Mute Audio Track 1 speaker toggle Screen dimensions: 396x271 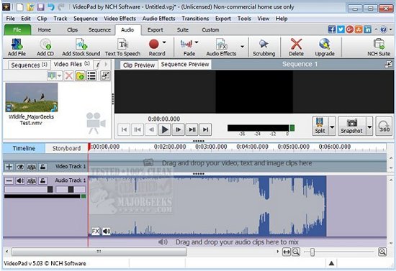coord(20,180)
